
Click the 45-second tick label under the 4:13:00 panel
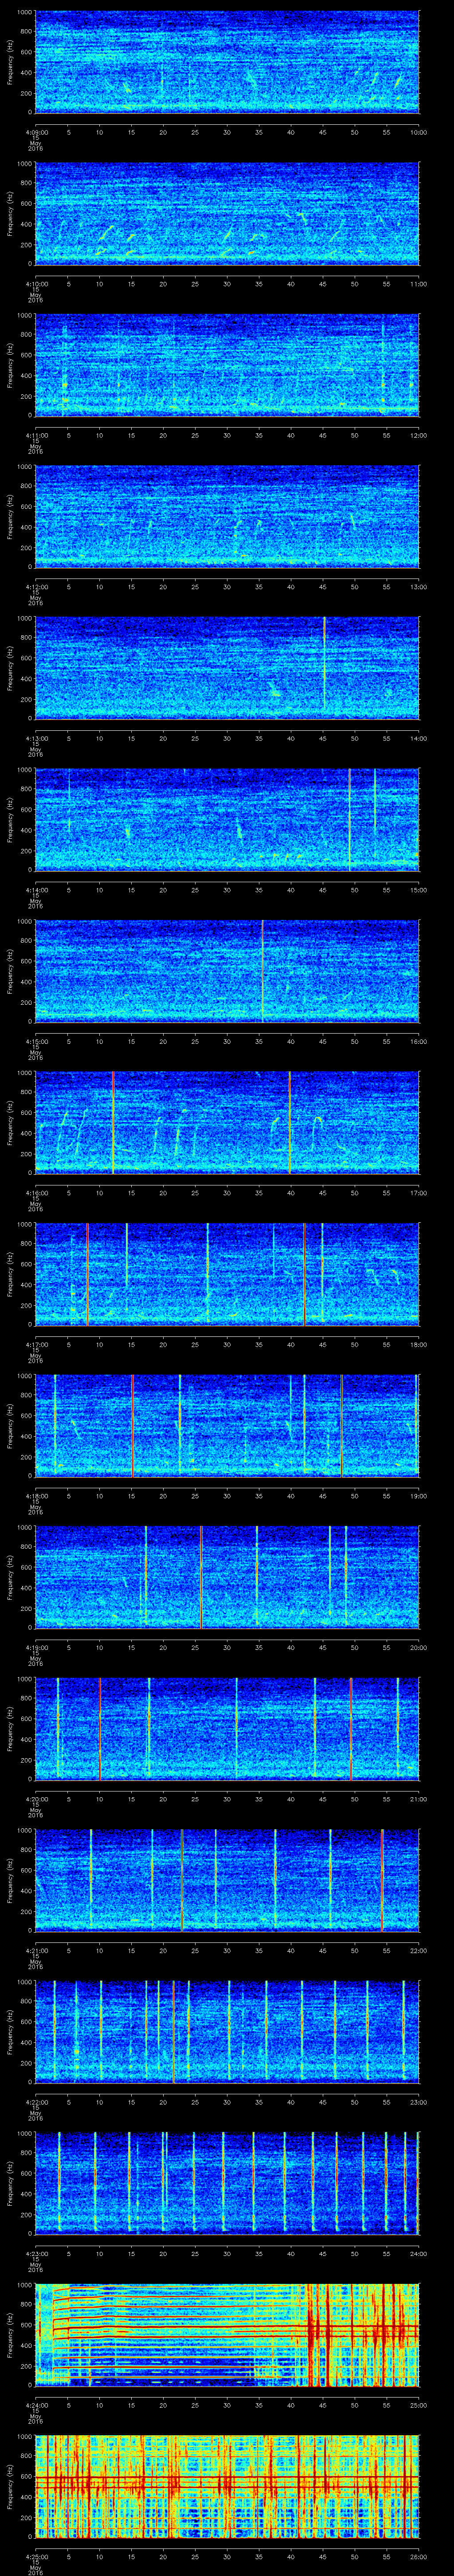[x=322, y=738]
